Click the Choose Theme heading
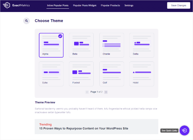Viewport: 193px width, 140px height. 49,21
